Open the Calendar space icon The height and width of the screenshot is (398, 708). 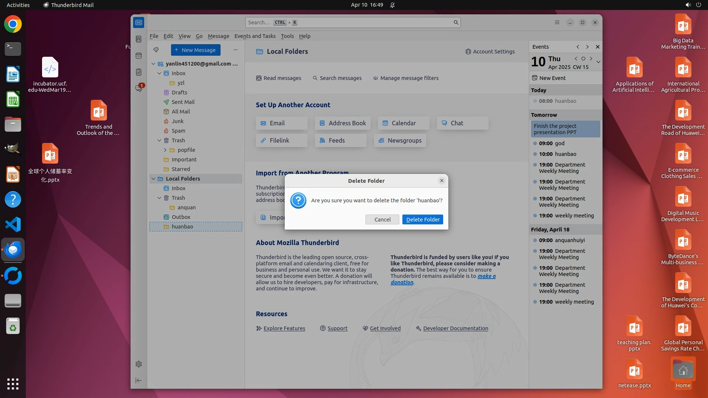pos(139,56)
